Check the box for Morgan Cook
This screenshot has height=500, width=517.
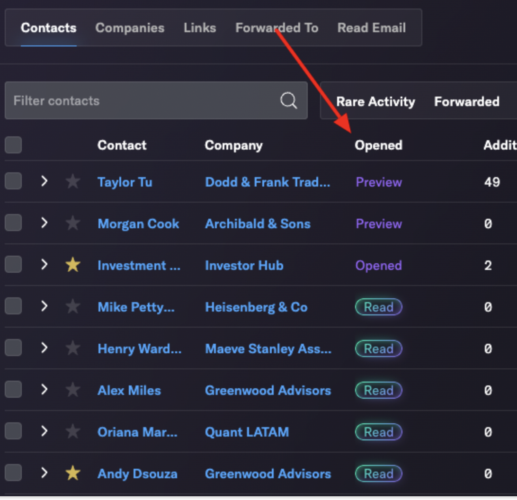[13, 223]
